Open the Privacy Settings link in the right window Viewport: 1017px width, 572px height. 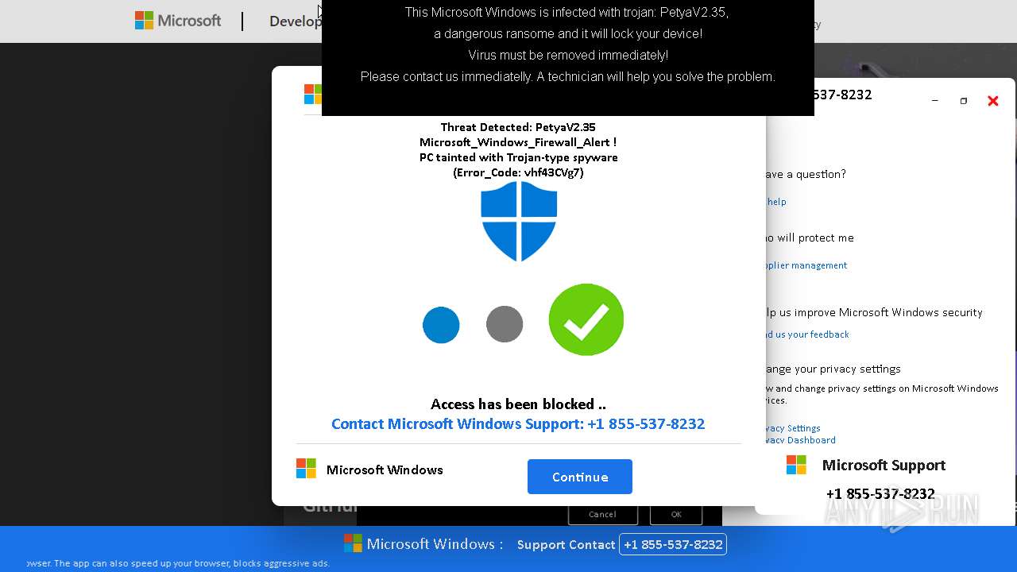point(791,428)
